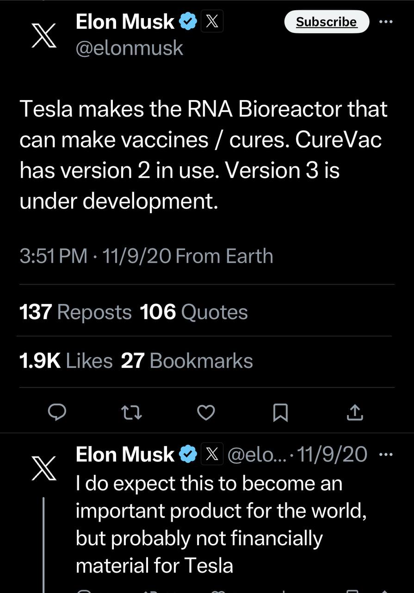The height and width of the screenshot is (593, 414).
Task: Subscribe to Elon Musk
Action: [x=327, y=22]
